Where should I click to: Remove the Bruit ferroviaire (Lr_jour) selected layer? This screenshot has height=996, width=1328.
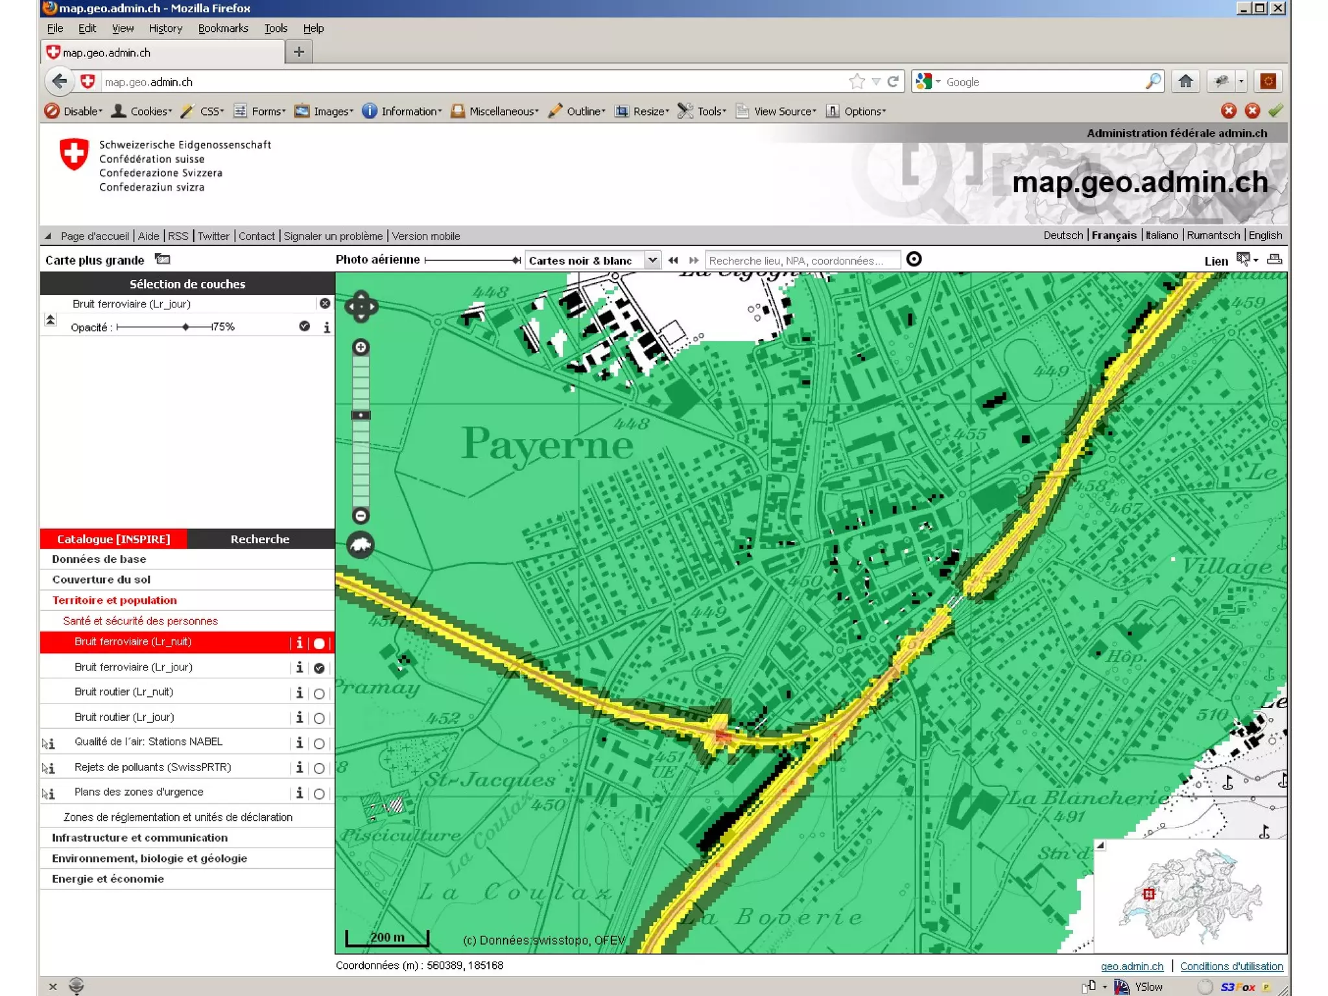pyautogui.click(x=325, y=303)
